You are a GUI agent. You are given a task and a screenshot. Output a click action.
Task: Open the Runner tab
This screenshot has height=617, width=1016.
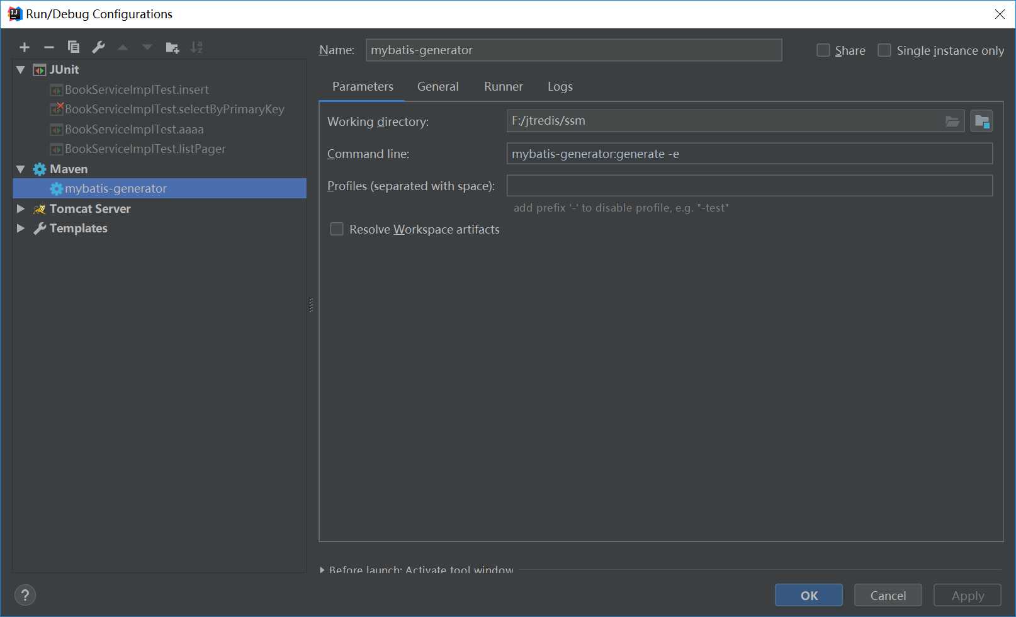click(504, 87)
